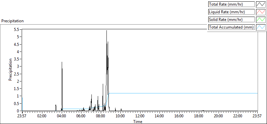Click the Liquid Rate red plot sample icon

pos(261,12)
